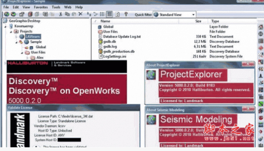The height and width of the screenshot is (151, 264).
Task: Click the Delete X toolbar icon
Action: pos(80,14)
